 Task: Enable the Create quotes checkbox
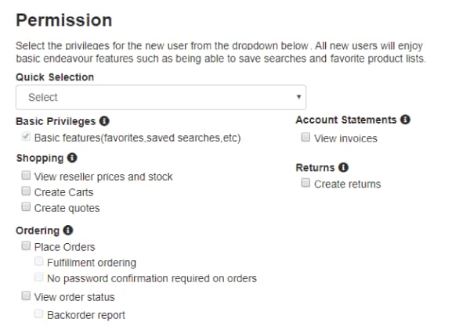[x=27, y=207]
